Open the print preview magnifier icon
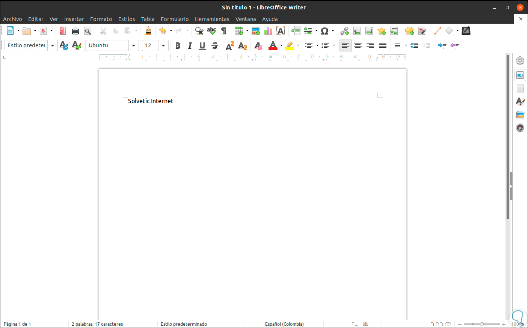Image resolution: width=528 pixels, height=328 pixels. 88,31
